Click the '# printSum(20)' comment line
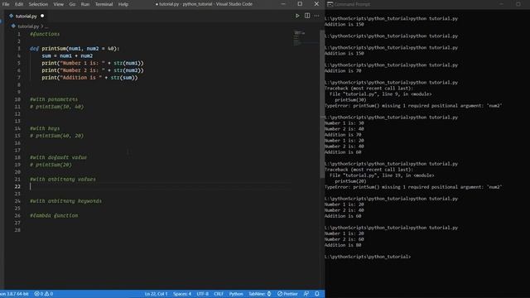The width and height of the screenshot is (530, 298). pos(51,165)
